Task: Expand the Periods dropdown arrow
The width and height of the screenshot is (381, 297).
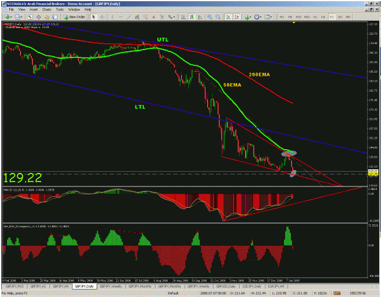Action: coord(261,17)
